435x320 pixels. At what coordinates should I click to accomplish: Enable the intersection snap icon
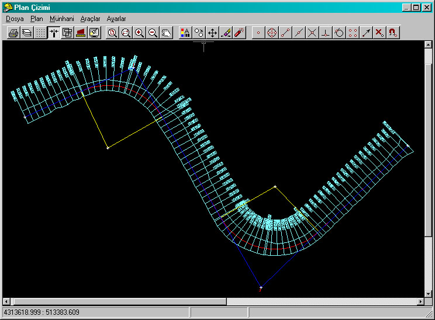[x=312, y=33]
